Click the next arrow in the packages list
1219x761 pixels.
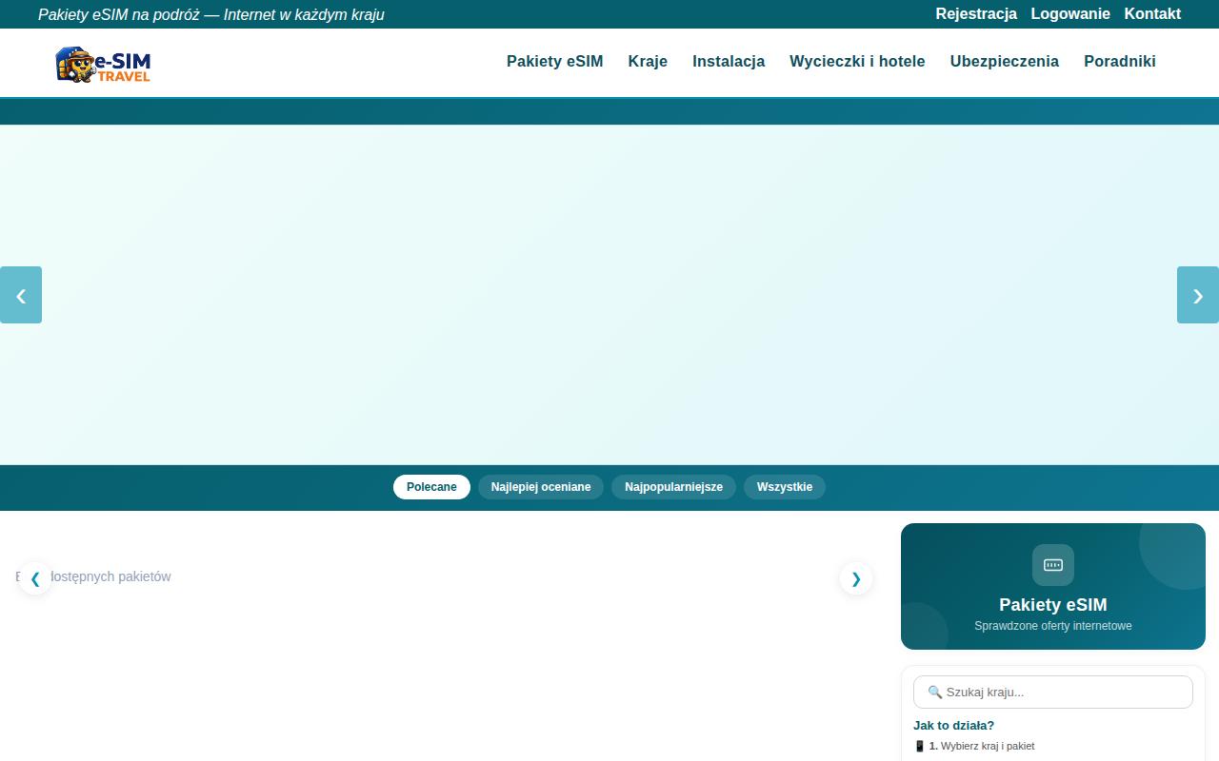[x=855, y=578]
